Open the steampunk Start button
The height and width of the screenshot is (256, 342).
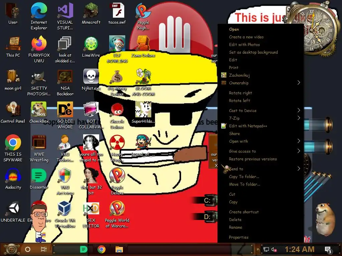(x=11, y=249)
